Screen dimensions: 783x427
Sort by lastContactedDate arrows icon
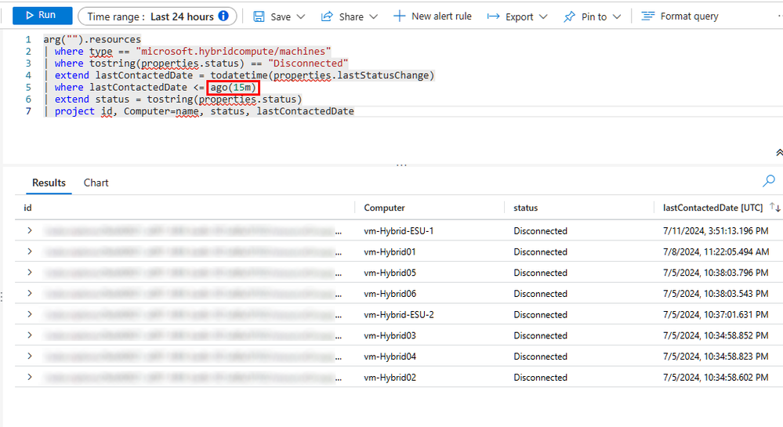tap(774, 208)
